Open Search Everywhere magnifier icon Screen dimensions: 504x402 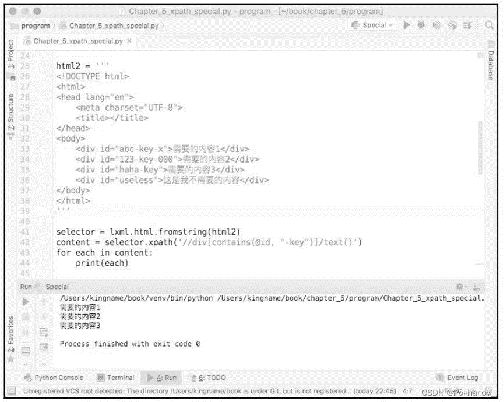click(488, 25)
